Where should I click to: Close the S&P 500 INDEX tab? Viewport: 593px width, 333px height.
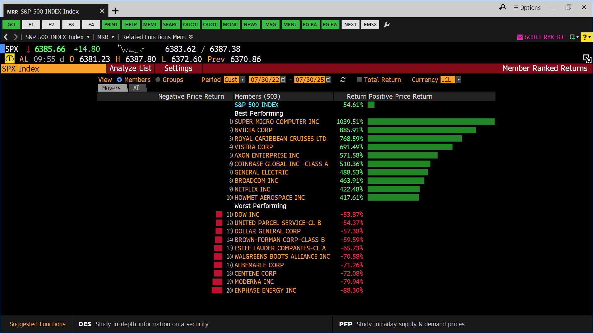(102, 11)
